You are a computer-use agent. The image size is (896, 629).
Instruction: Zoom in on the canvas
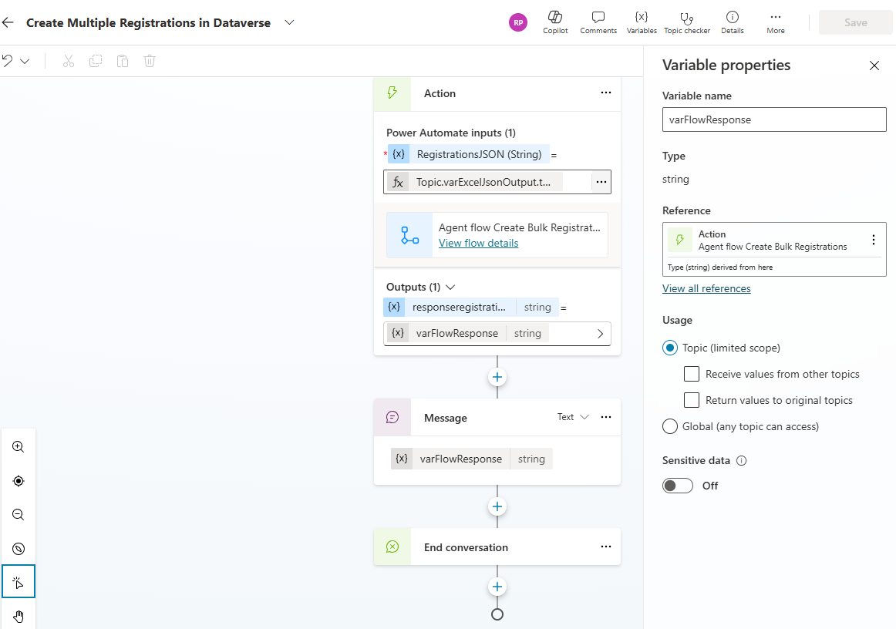[x=19, y=447]
